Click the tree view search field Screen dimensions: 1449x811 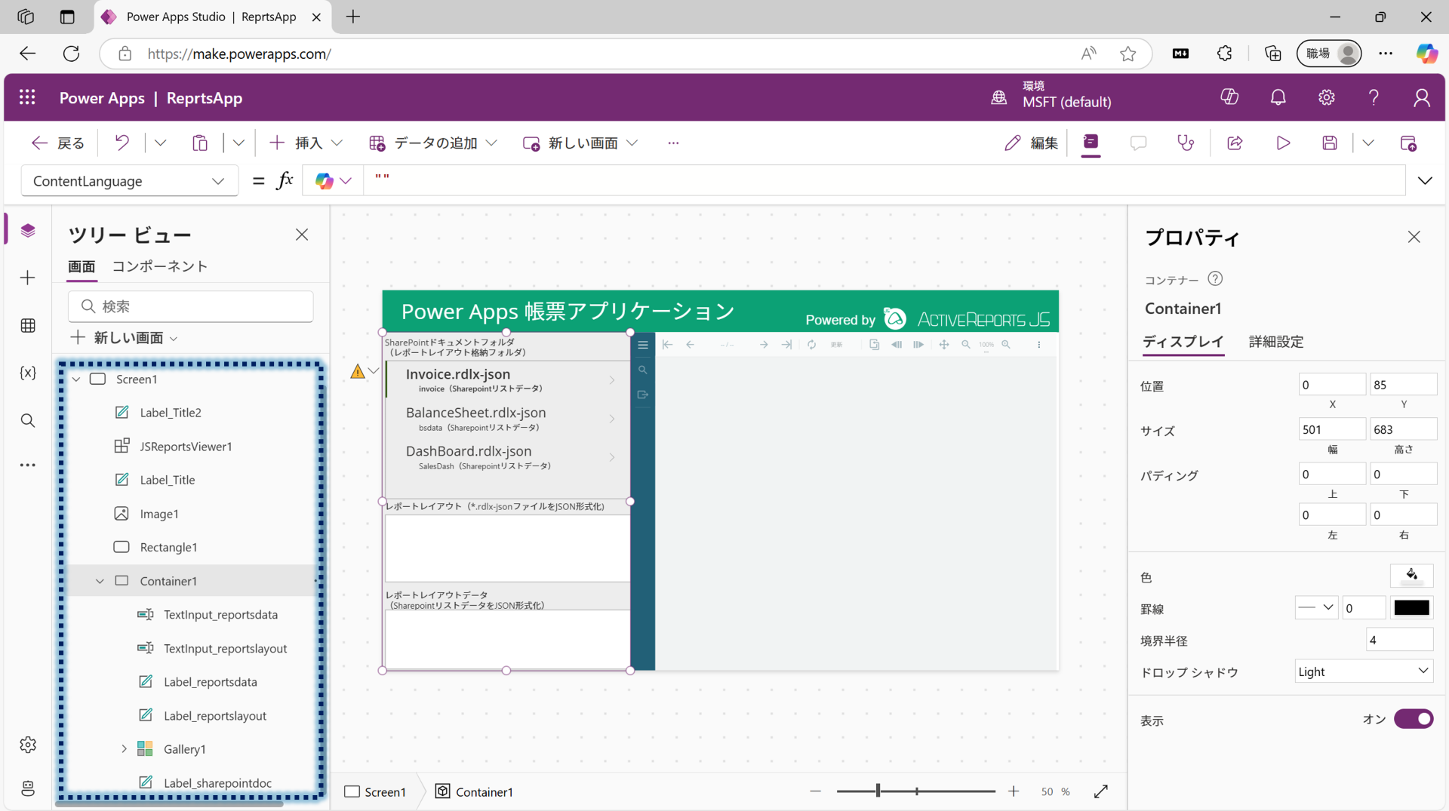191,306
